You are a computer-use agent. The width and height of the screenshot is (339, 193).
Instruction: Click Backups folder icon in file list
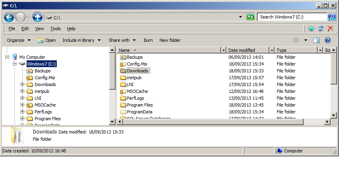pyautogui.click(x=123, y=57)
